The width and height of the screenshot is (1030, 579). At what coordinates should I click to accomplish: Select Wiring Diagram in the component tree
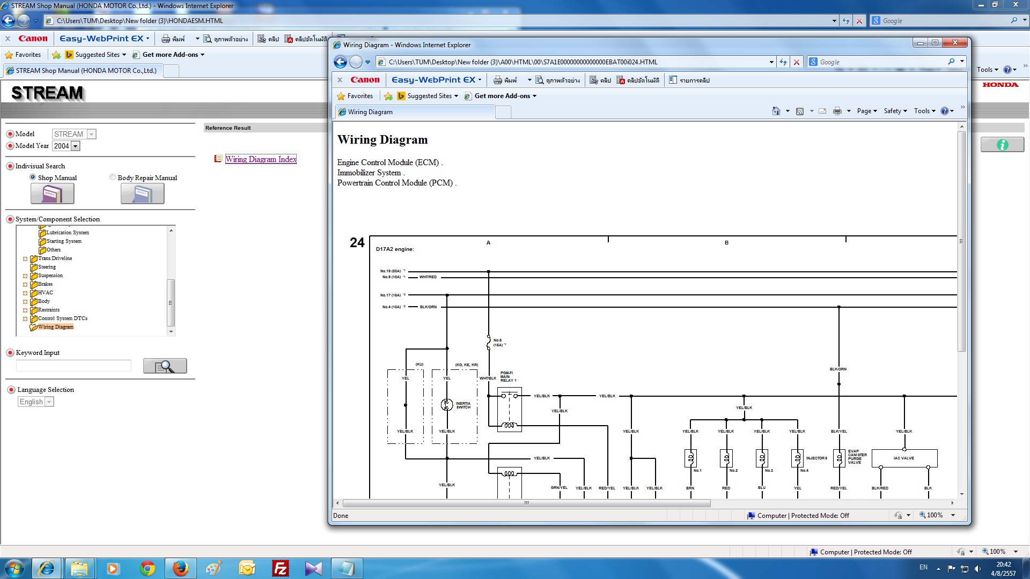click(55, 327)
